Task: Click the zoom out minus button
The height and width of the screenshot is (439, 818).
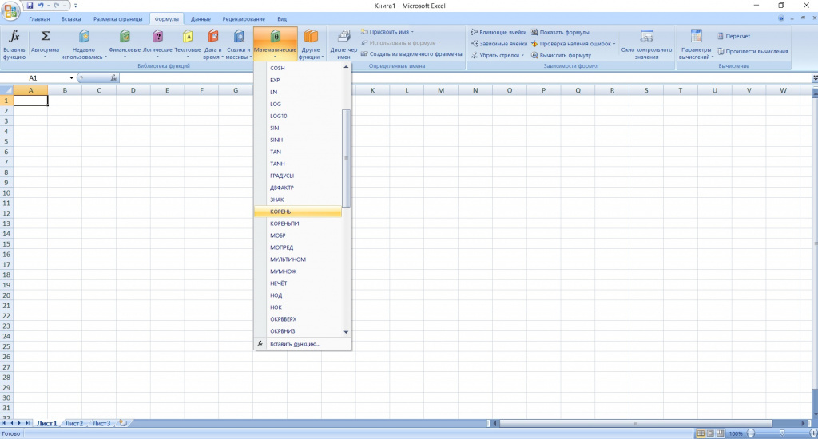Action: [751, 433]
